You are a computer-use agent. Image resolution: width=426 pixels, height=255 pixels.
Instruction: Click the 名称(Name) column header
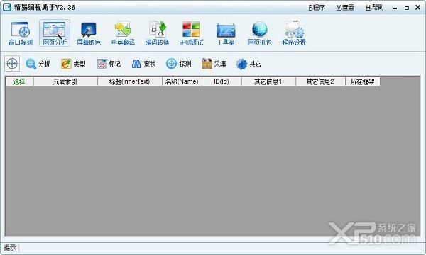click(x=182, y=81)
